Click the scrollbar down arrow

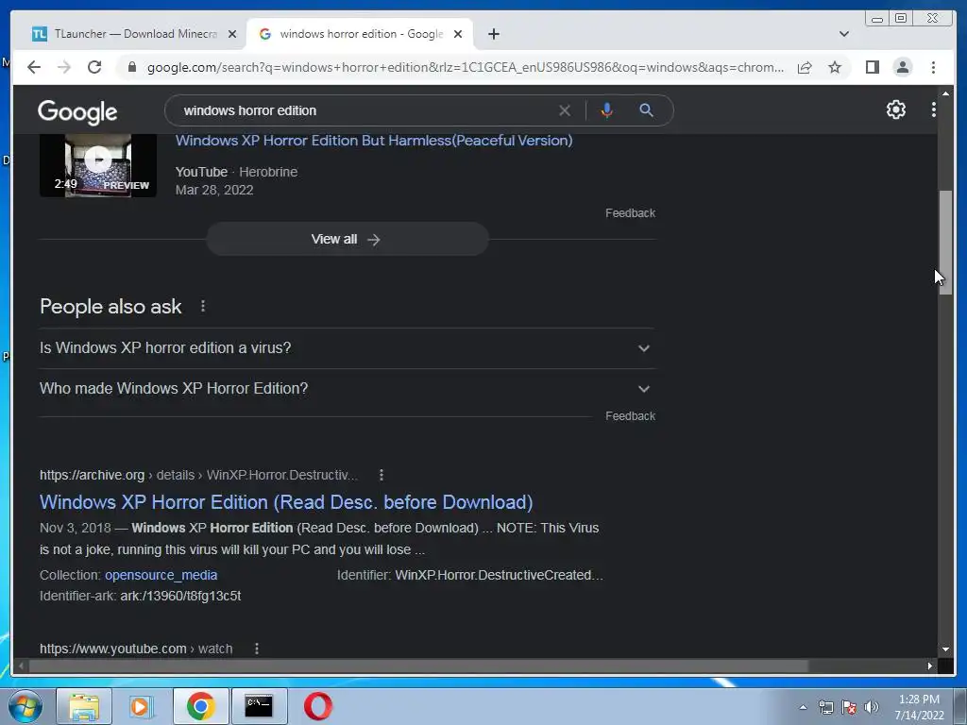945,649
